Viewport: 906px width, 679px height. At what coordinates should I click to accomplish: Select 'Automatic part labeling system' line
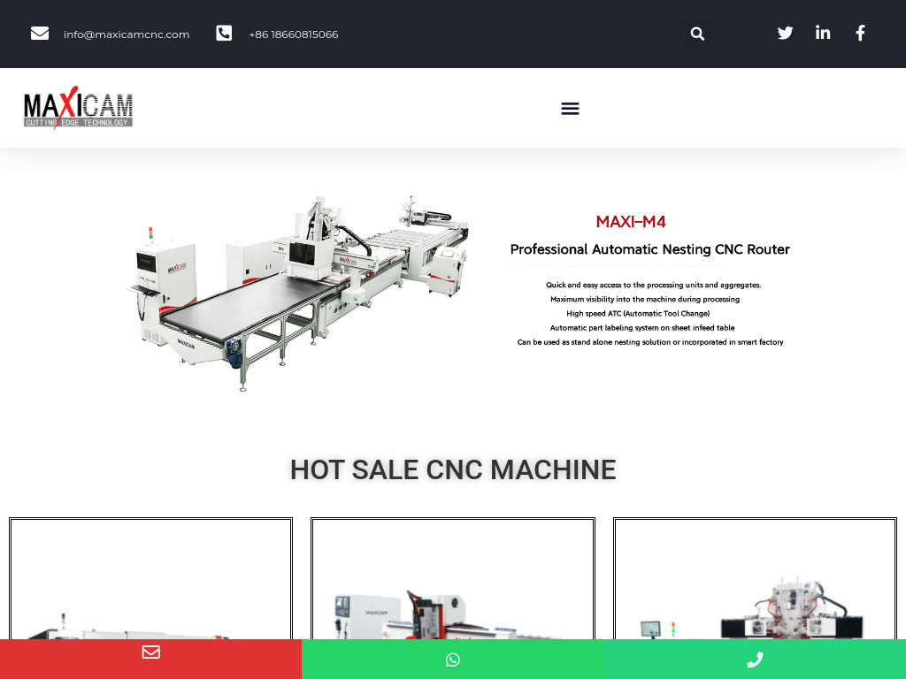[x=642, y=328]
